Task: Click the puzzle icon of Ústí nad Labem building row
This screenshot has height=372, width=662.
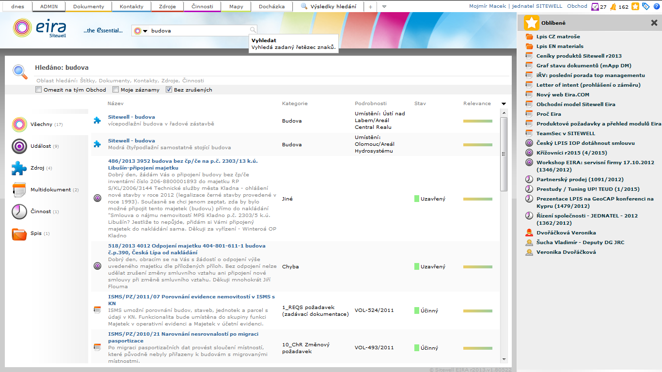Action: tap(97, 121)
